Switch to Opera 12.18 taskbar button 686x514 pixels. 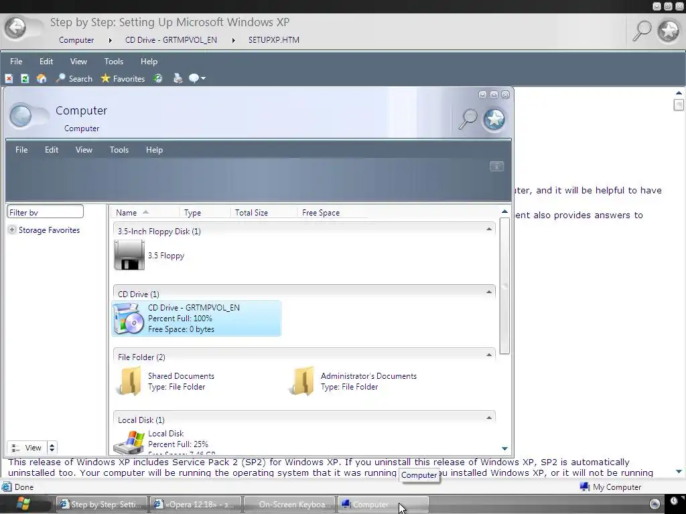[196, 505]
